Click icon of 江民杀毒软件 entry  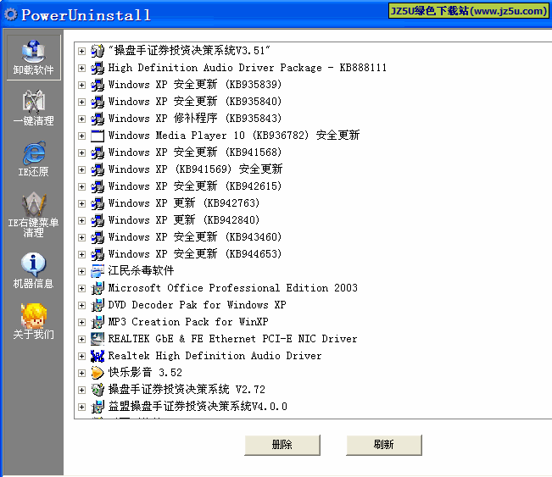(98, 271)
